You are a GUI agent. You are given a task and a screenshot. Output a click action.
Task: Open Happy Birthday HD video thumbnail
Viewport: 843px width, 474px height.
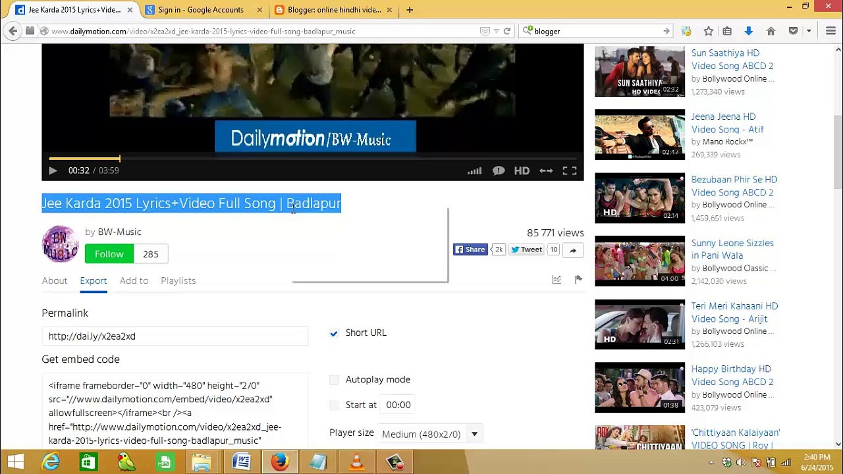(x=639, y=387)
